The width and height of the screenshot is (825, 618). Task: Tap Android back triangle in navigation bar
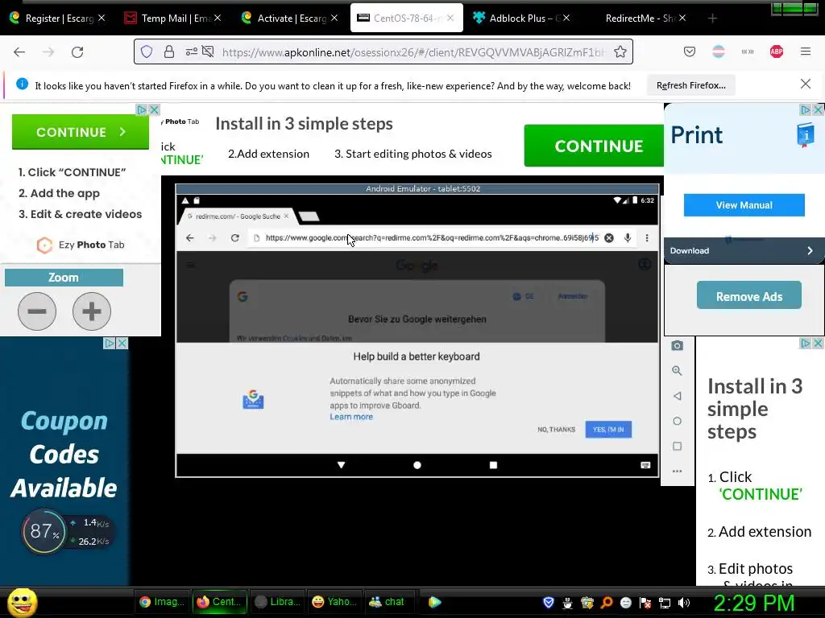[341, 465]
